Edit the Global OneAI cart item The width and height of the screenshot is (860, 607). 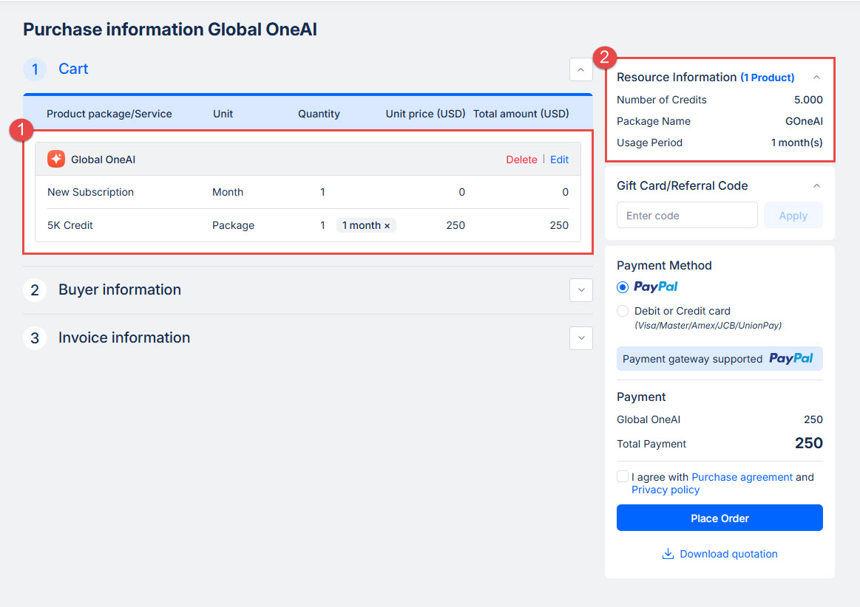point(559,160)
